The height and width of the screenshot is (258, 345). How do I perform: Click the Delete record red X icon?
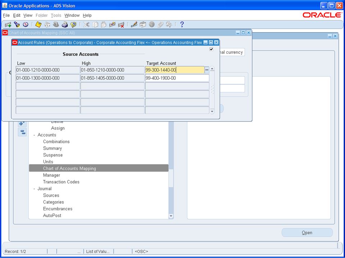point(121,25)
